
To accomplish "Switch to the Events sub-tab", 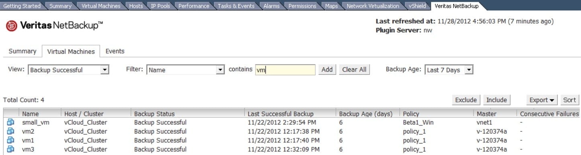I will click(115, 51).
